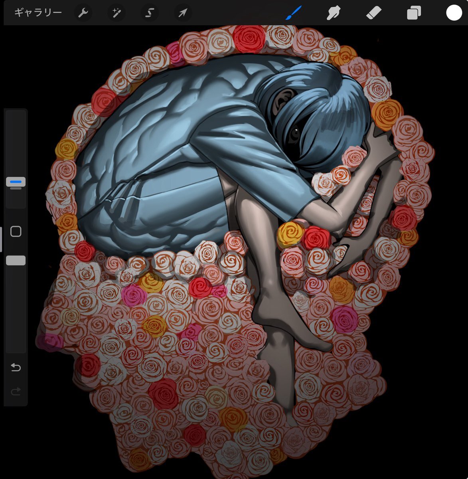Tap the square Modify button in sidebar
The height and width of the screenshot is (479, 468).
16,232
